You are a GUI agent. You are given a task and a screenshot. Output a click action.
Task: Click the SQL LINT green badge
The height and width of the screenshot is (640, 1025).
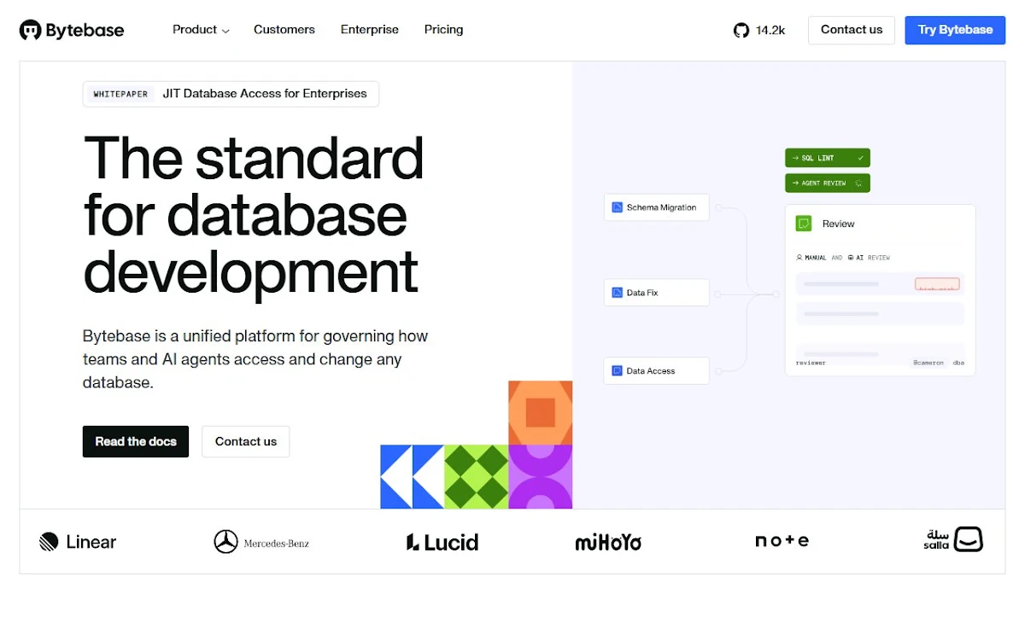click(x=828, y=158)
